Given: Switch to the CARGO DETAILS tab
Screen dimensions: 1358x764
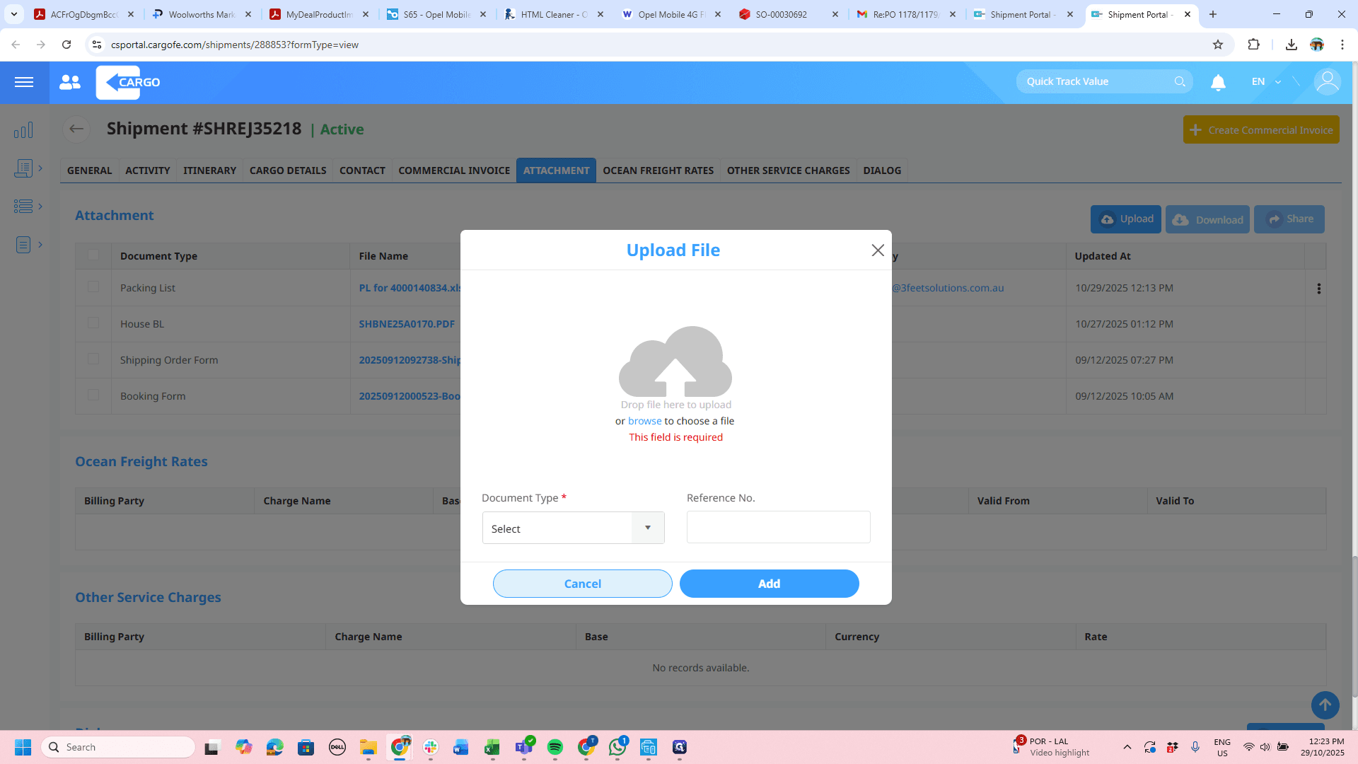Looking at the screenshot, I should pyautogui.click(x=288, y=170).
